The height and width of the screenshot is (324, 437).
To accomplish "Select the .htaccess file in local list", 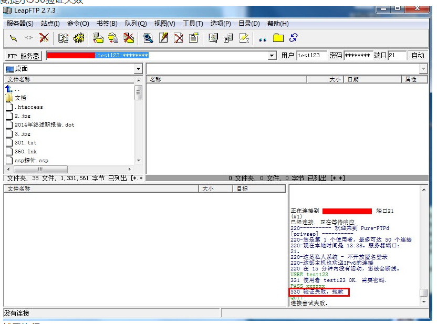I will (29, 107).
